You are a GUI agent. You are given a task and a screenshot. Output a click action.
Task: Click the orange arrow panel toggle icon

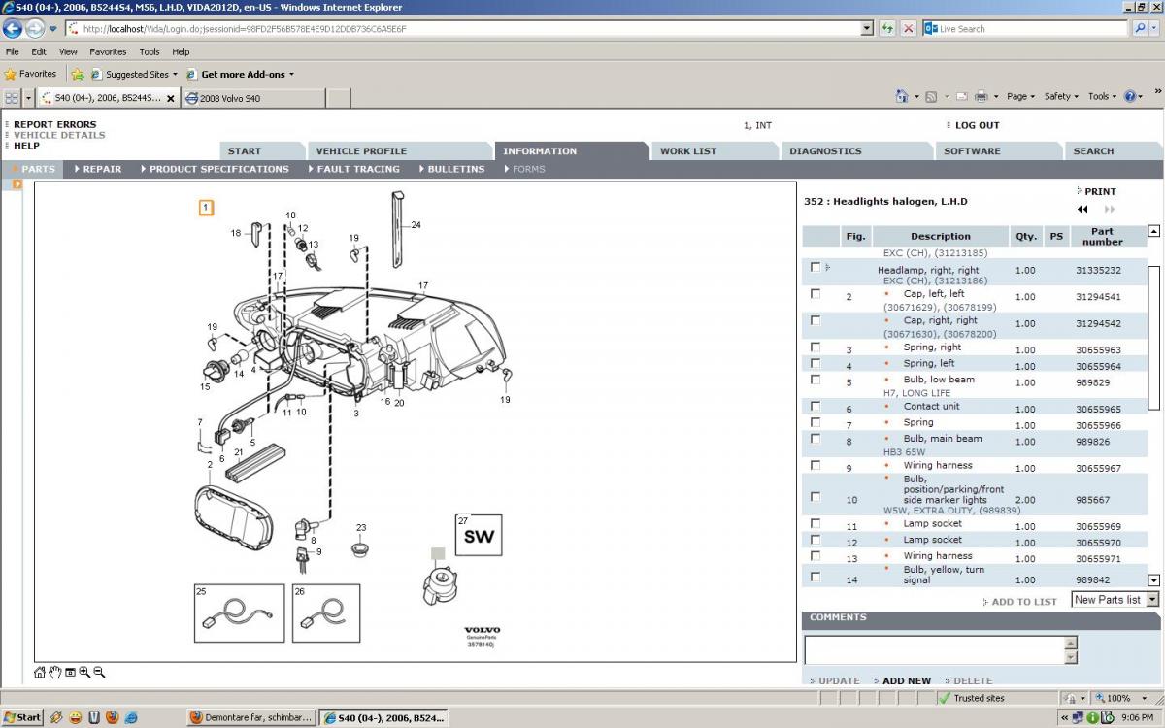click(x=17, y=183)
